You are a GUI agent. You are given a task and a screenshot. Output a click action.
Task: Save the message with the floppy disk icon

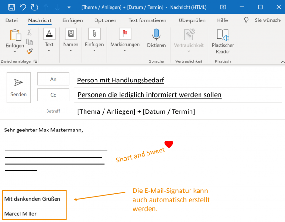pos(11,7)
